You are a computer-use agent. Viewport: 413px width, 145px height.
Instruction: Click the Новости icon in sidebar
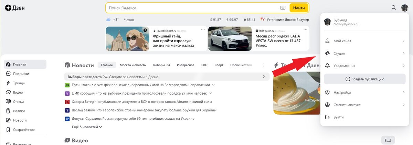tap(8, 120)
